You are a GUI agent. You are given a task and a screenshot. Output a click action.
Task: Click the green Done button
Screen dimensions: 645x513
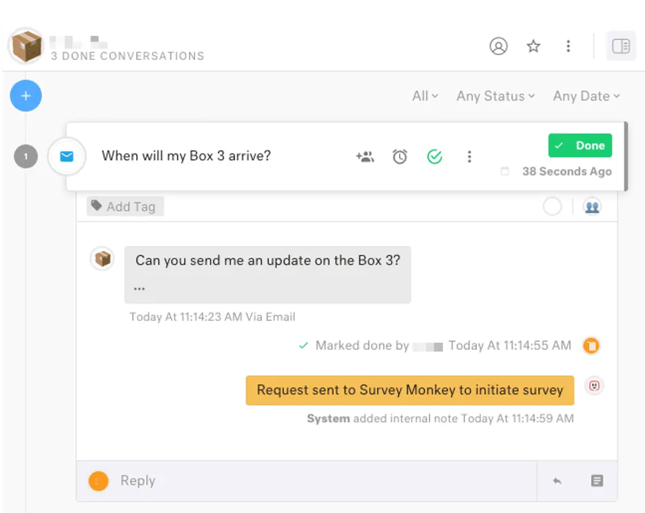point(580,145)
